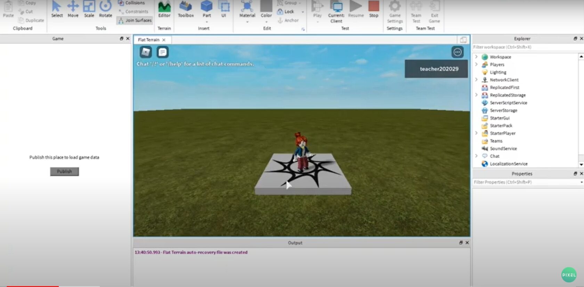Expand the Workspace node
Image resolution: width=584 pixels, height=287 pixels.
(477, 57)
